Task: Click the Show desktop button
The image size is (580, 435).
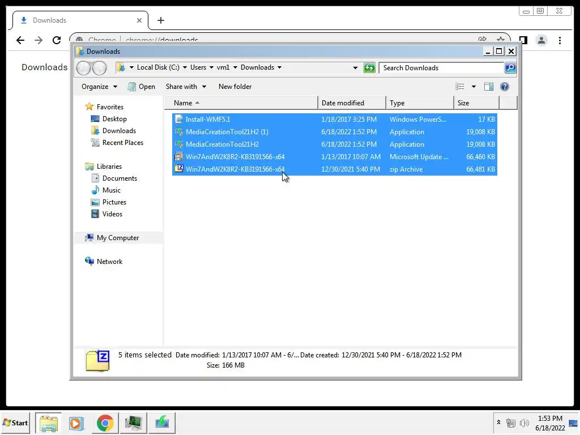Action: [x=574, y=423]
